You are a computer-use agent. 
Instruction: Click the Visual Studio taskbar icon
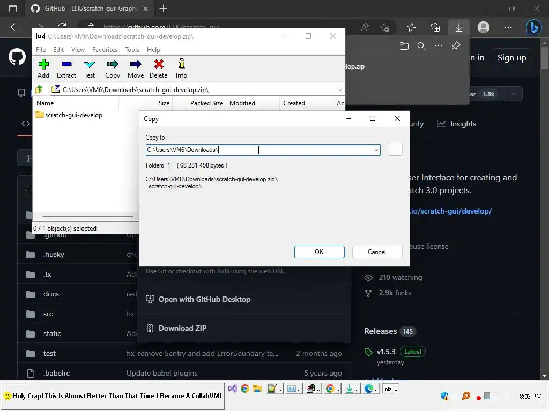point(233,389)
